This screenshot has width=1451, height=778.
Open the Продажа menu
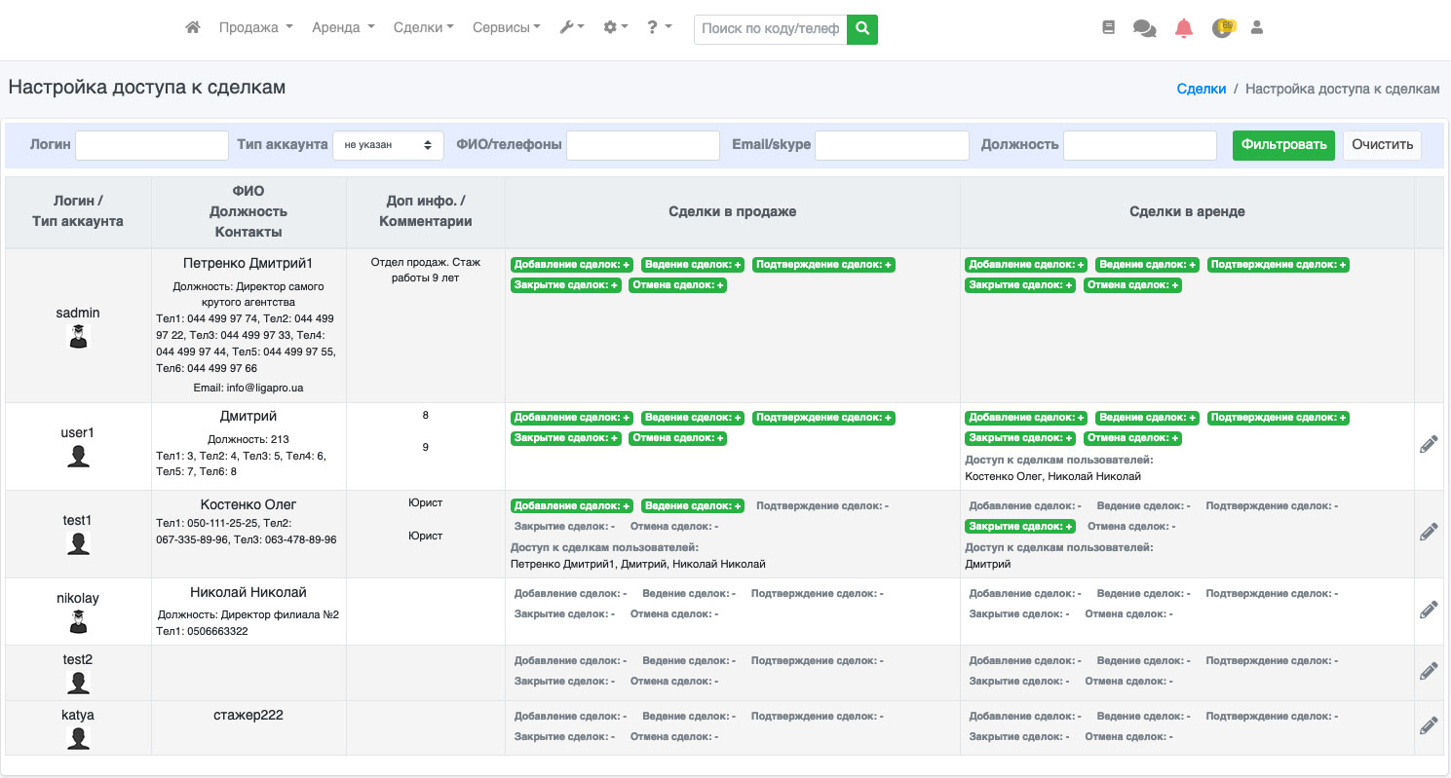click(255, 28)
